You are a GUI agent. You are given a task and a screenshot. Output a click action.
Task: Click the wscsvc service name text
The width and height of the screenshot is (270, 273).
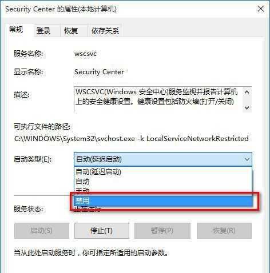pos(85,54)
